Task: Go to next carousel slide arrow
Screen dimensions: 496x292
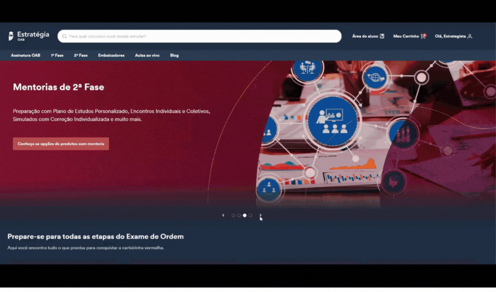Action: pyautogui.click(x=261, y=215)
